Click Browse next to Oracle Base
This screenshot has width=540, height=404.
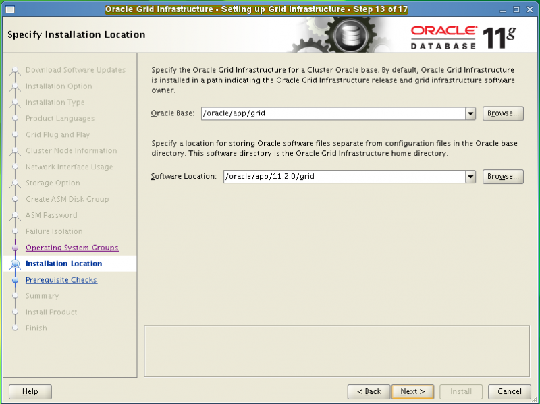coord(502,113)
